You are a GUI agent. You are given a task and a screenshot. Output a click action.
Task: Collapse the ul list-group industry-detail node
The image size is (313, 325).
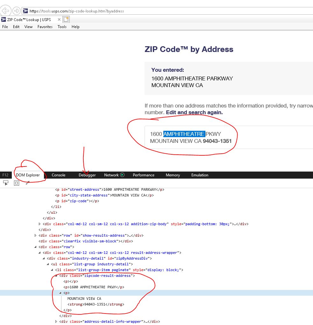(x=48, y=264)
